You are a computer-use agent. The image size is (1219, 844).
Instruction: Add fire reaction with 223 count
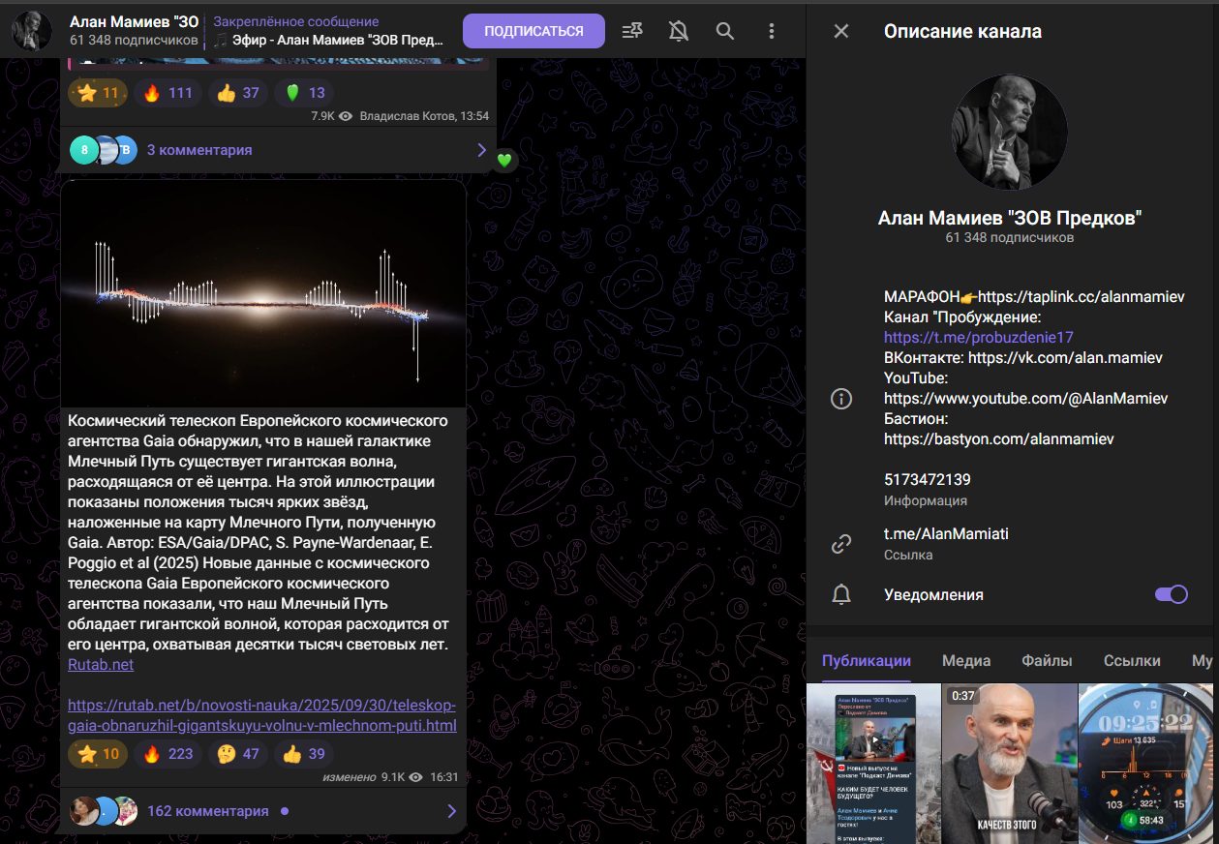[x=168, y=754]
